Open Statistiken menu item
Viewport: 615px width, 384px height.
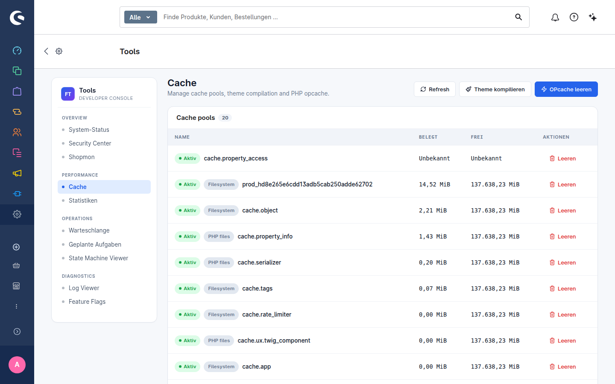[104, 201]
